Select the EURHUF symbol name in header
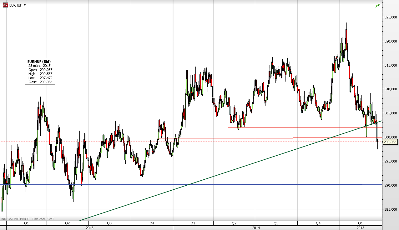The image size is (399, 230). pyautogui.click(x=16, y=5)
